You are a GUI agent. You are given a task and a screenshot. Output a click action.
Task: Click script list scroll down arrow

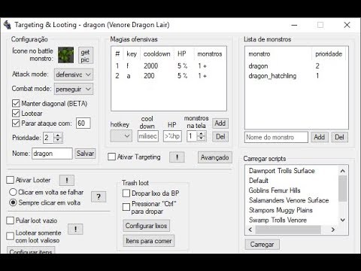(343, 220)
